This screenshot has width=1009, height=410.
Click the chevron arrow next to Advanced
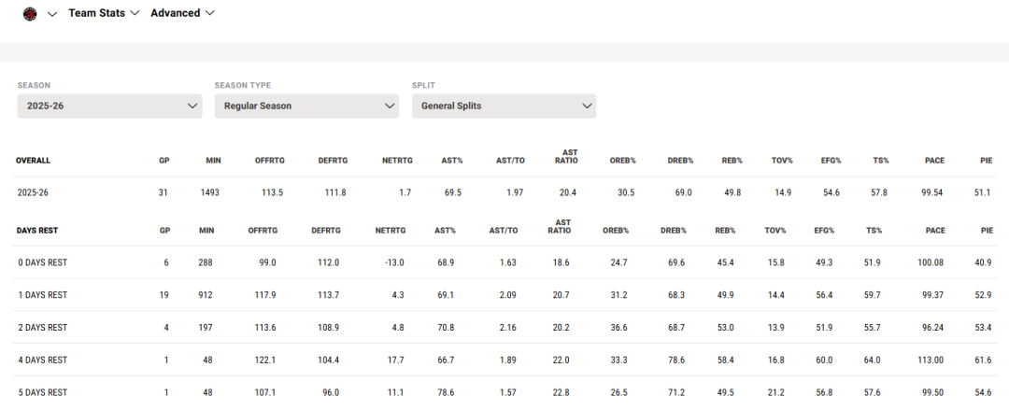[x=210, y=13]
